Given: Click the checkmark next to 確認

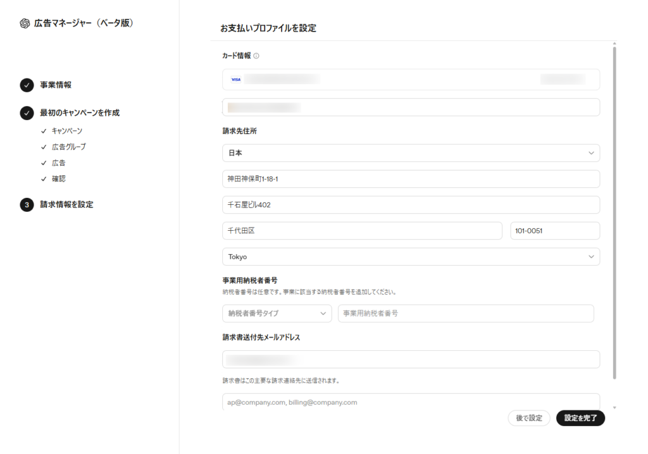Looking at the screenshot, I should click(44, 179).
